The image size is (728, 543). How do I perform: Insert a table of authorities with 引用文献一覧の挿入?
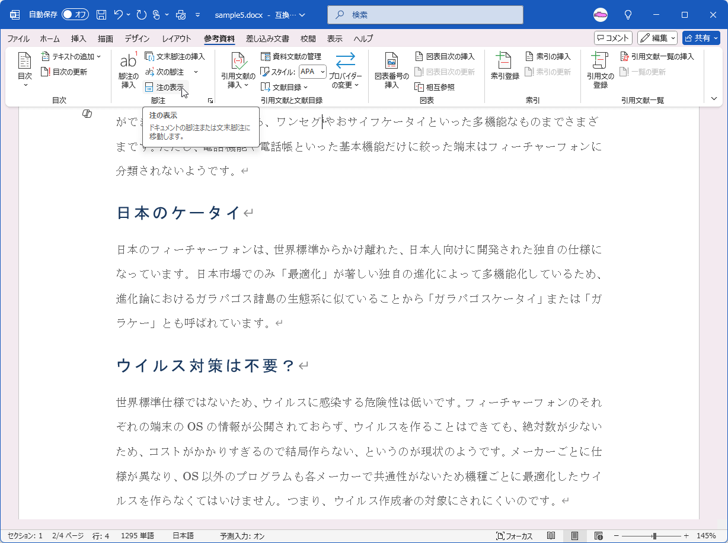pyautogui.click(x=658, y=56)
